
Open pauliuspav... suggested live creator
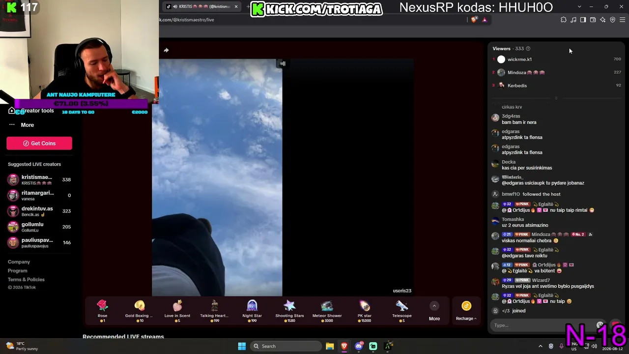point(39,242)
